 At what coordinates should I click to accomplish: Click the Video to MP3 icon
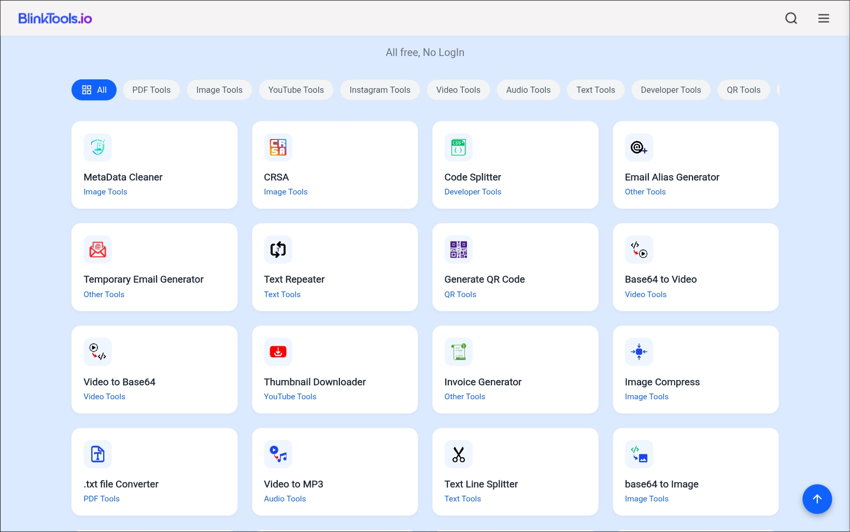click(278, 454)
